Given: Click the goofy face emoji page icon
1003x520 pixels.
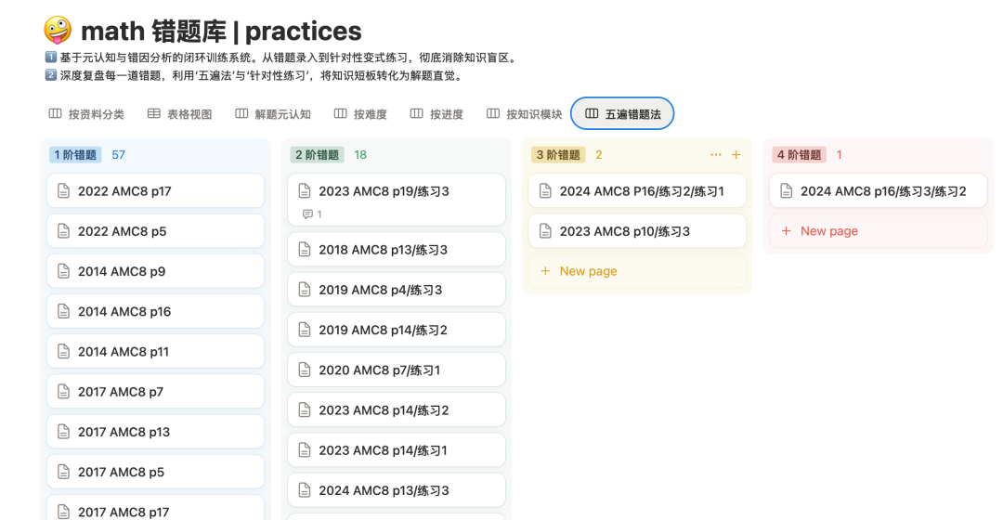Looking at the screenshot, I should pyautogui.click(x=58, y=30).
